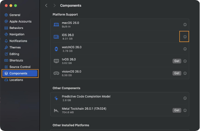This screenshot has width=200, height=131.
Task: Show info for watchOS 26.0
Action: (x=185, y=49)
